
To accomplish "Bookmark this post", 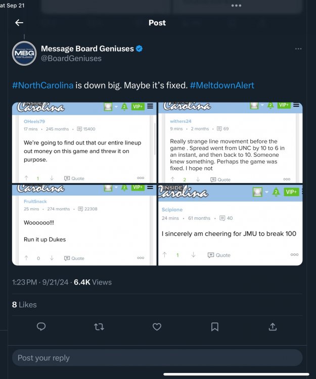I will pos(215,327).
